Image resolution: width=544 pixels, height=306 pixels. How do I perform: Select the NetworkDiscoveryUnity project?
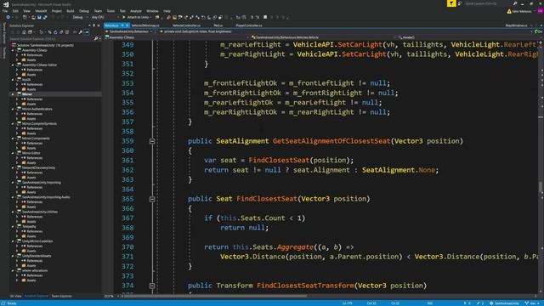[38, 167]
